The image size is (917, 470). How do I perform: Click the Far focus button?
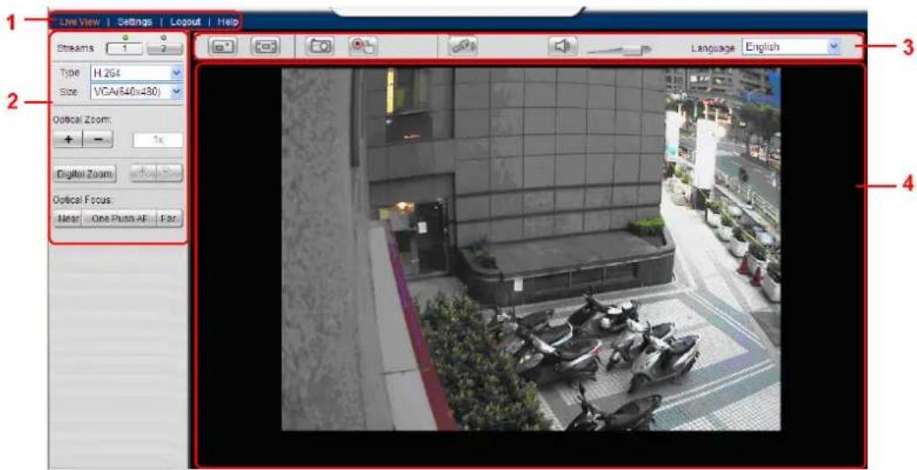point(169,219)
